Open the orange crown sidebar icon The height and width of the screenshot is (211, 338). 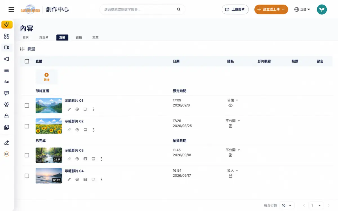pos(6,154)
